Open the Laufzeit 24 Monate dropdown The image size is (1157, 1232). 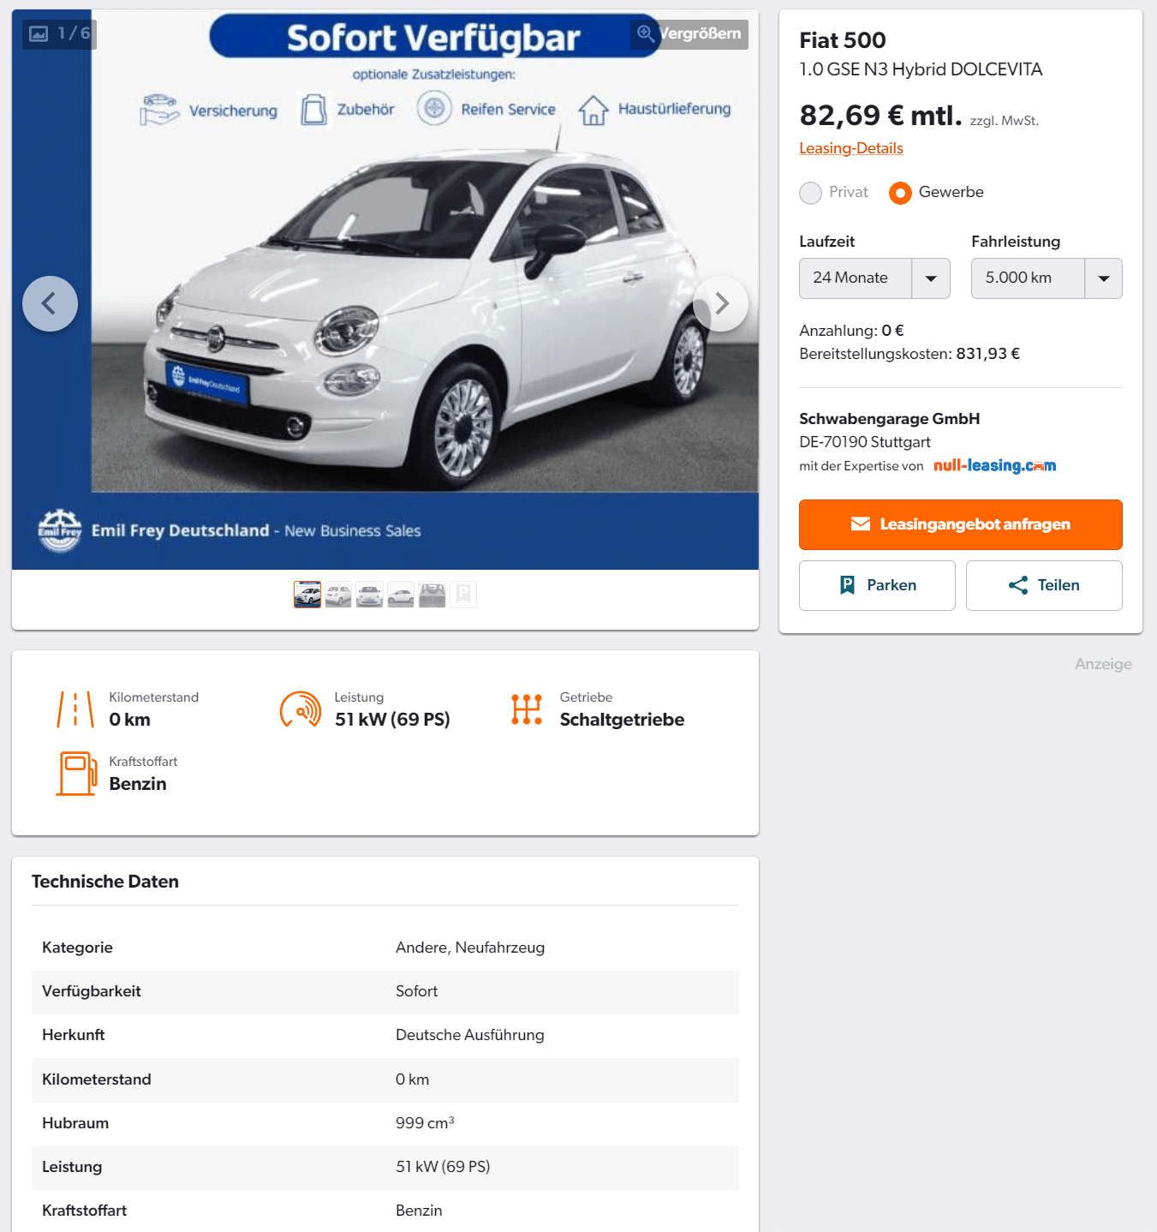point(874,278)
